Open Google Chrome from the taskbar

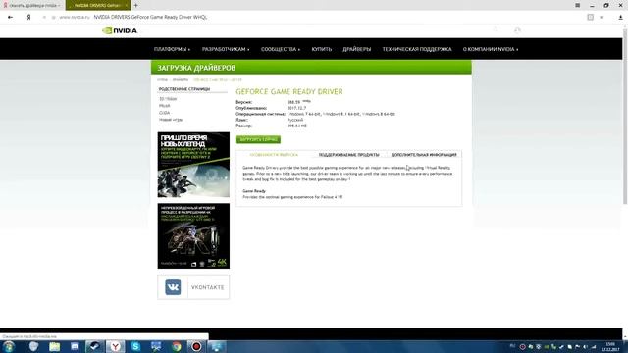pyautogui.click(x=177, y=346)
